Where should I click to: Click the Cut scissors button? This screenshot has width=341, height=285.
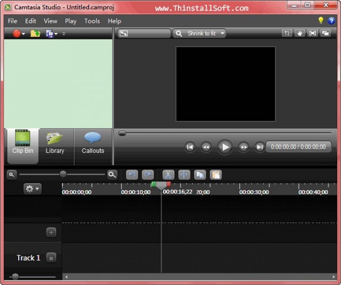(x=168, y=175)
